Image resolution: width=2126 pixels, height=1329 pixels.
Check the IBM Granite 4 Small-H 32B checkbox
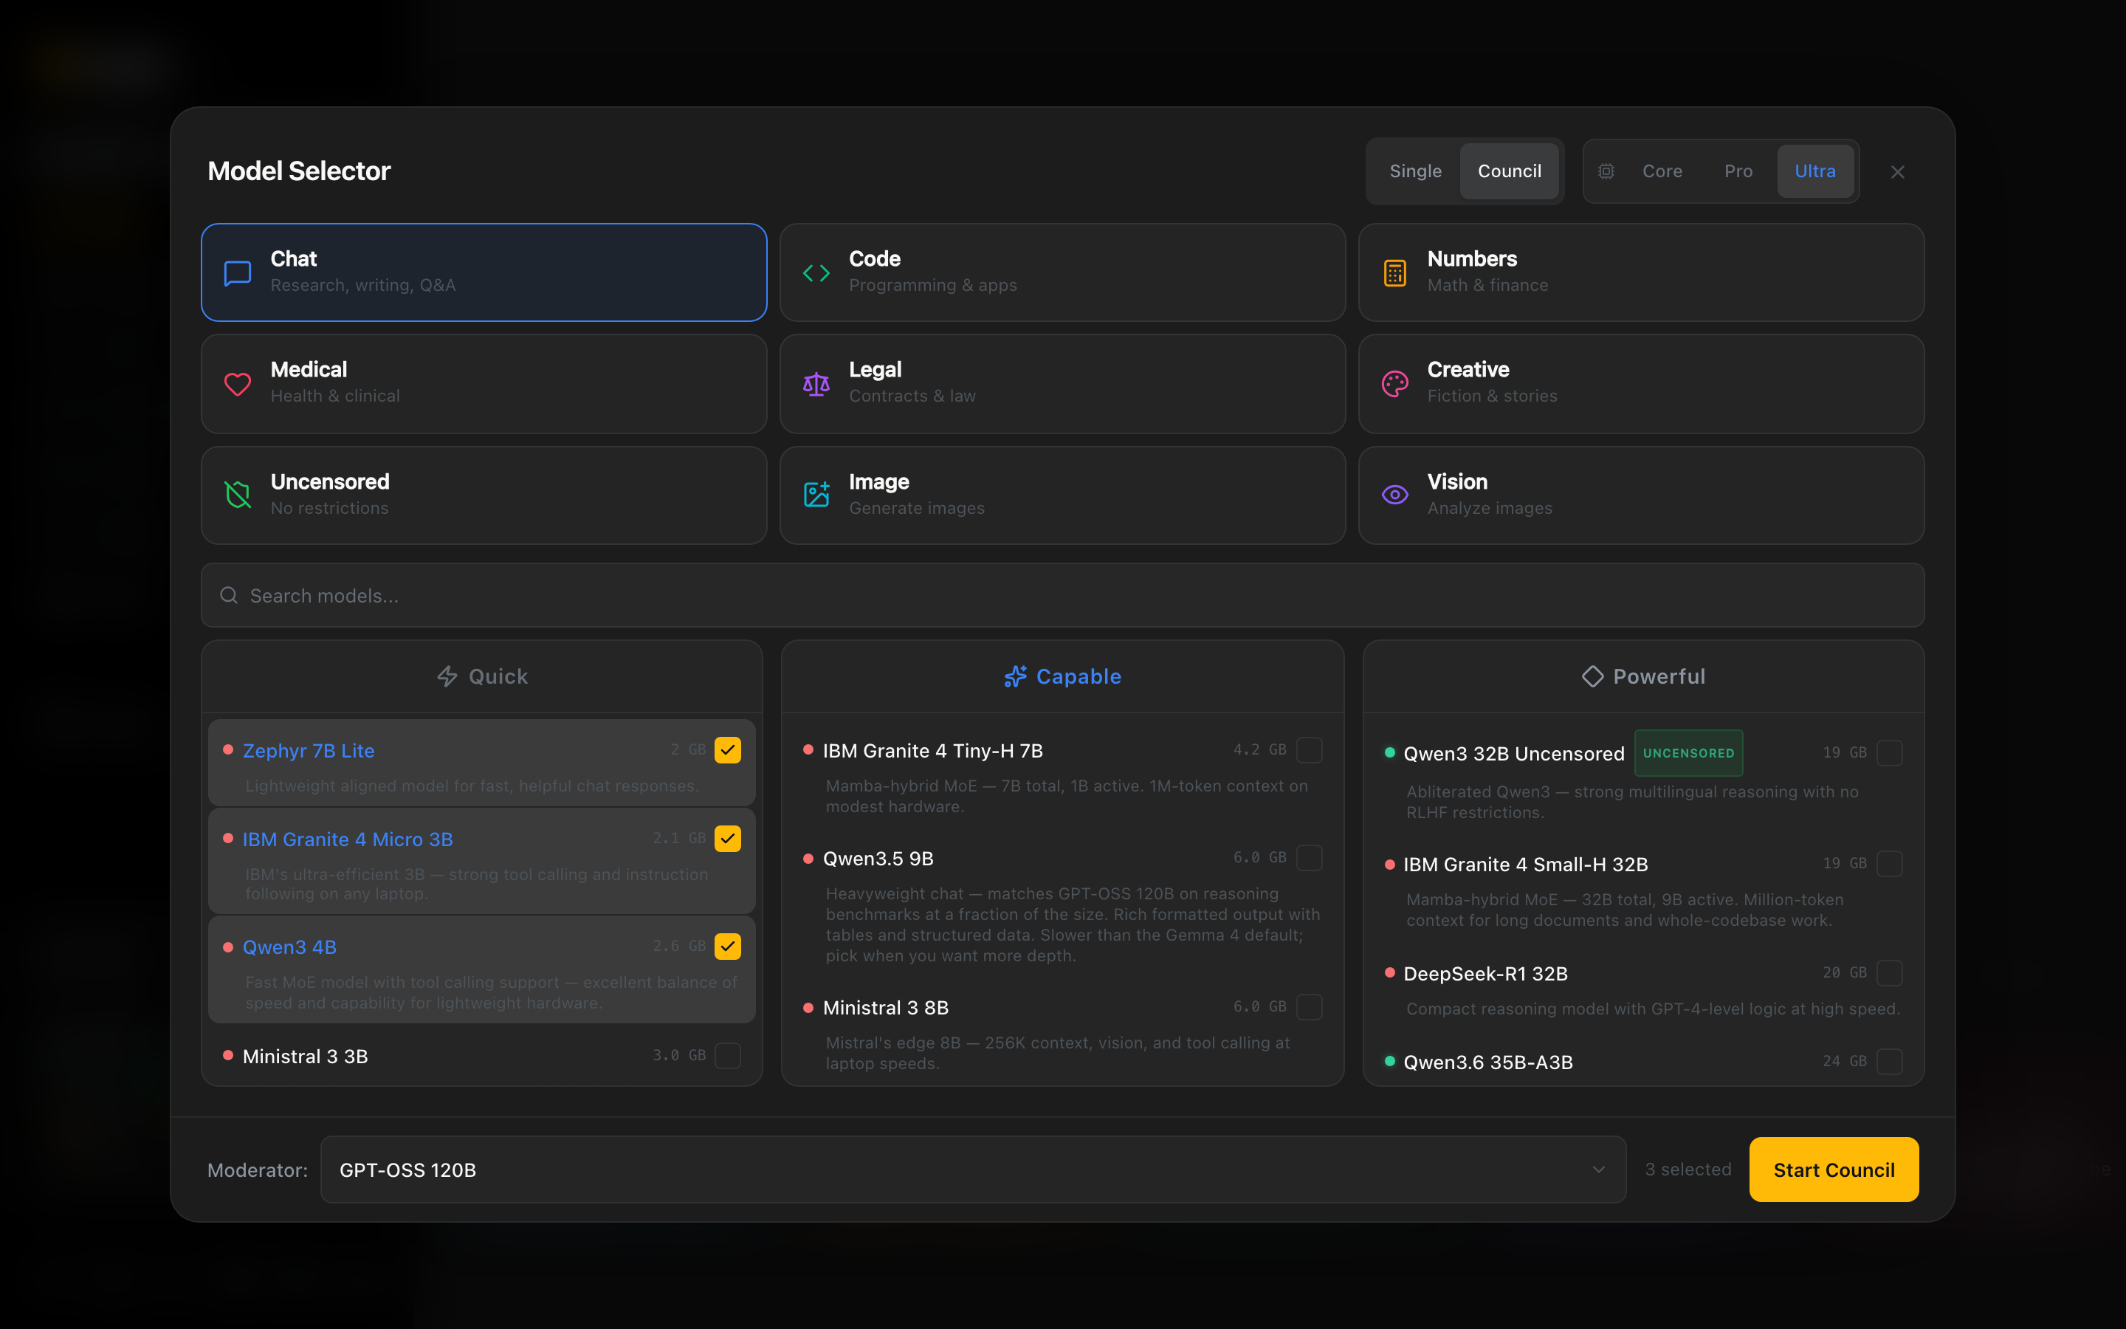tap(1889, 863)
